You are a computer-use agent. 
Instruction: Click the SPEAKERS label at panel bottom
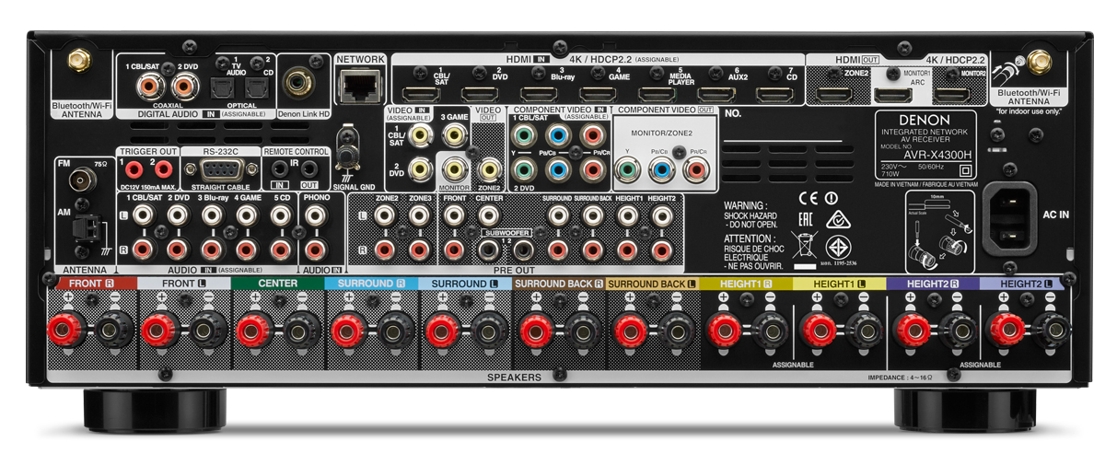(x=516, y=378)
